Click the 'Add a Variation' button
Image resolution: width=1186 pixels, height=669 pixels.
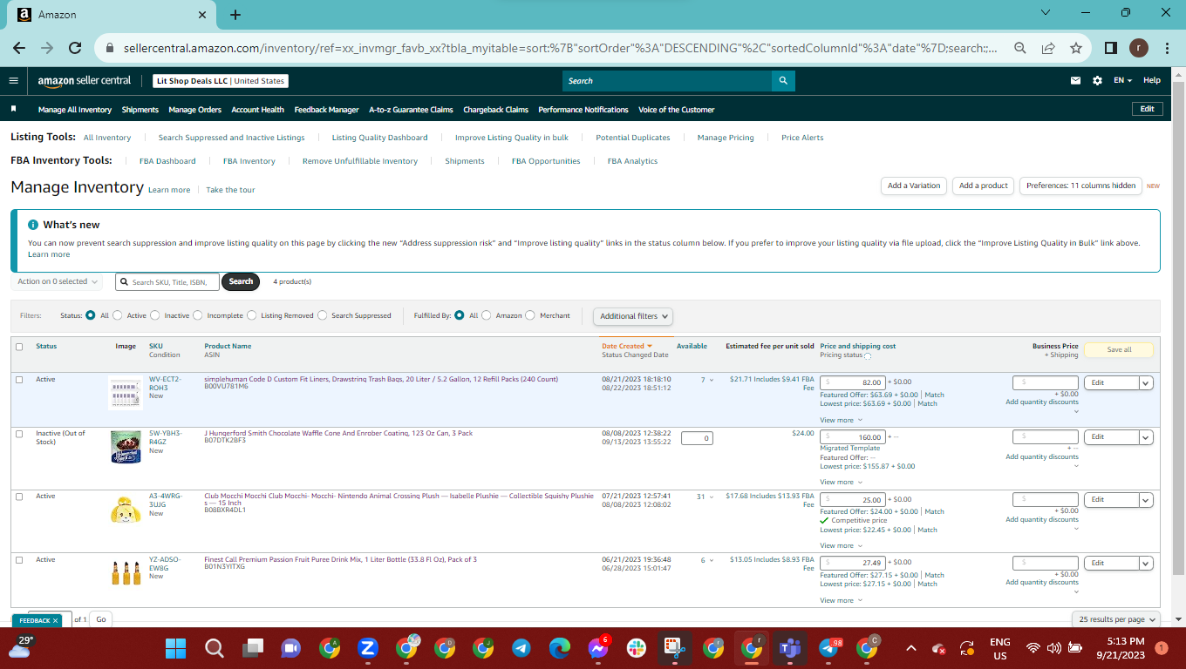(x=914, y=186)
